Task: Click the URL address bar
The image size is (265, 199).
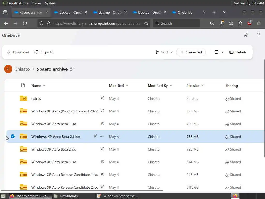Action: click(97, 23)
